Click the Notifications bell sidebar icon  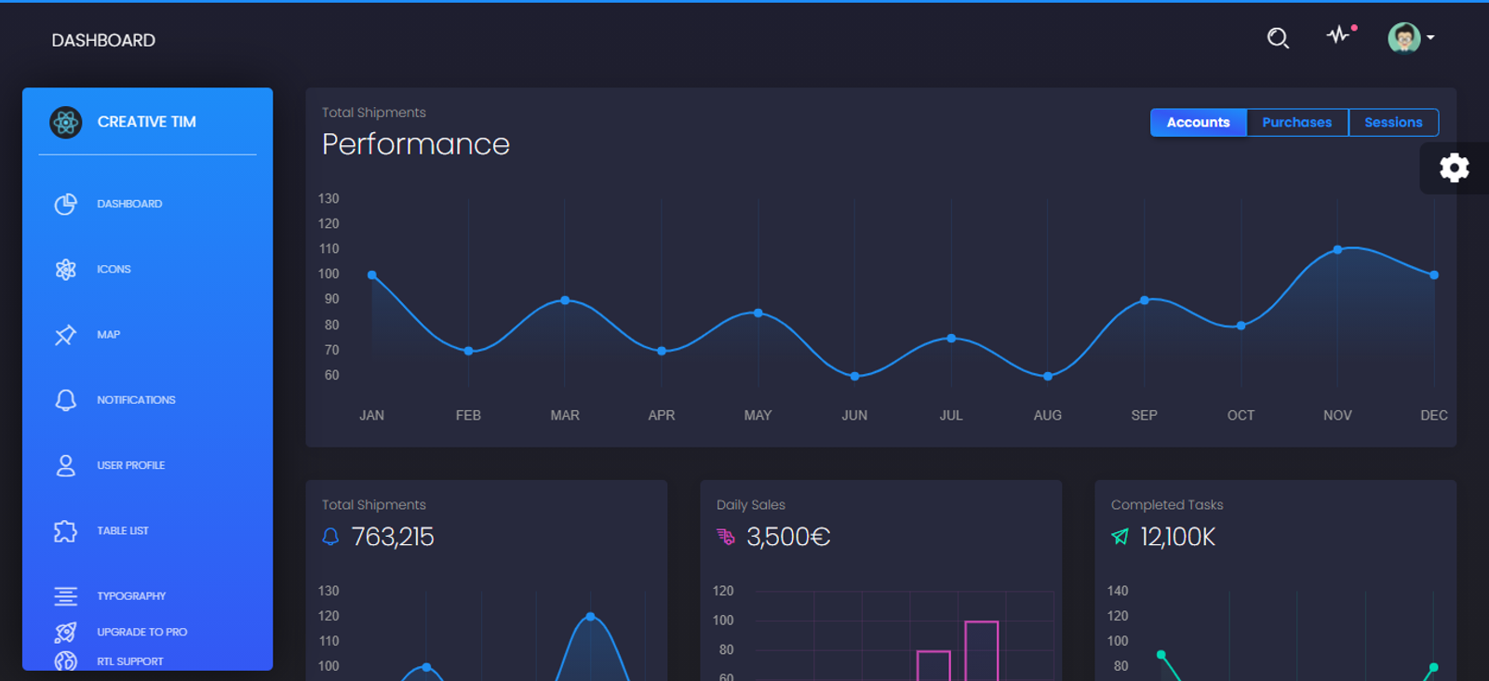pyautogui.click(x=65, y=400)
